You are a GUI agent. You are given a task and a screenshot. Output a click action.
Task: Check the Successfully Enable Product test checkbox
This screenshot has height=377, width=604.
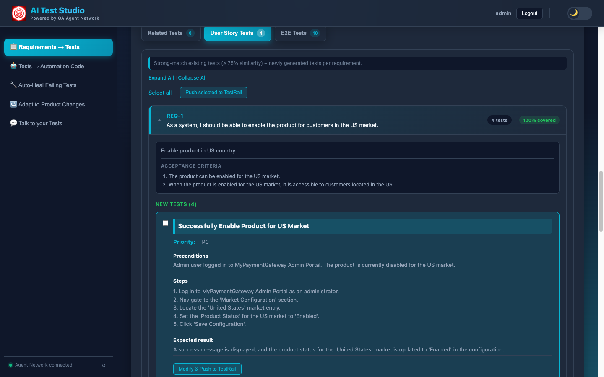click(165, 223)
